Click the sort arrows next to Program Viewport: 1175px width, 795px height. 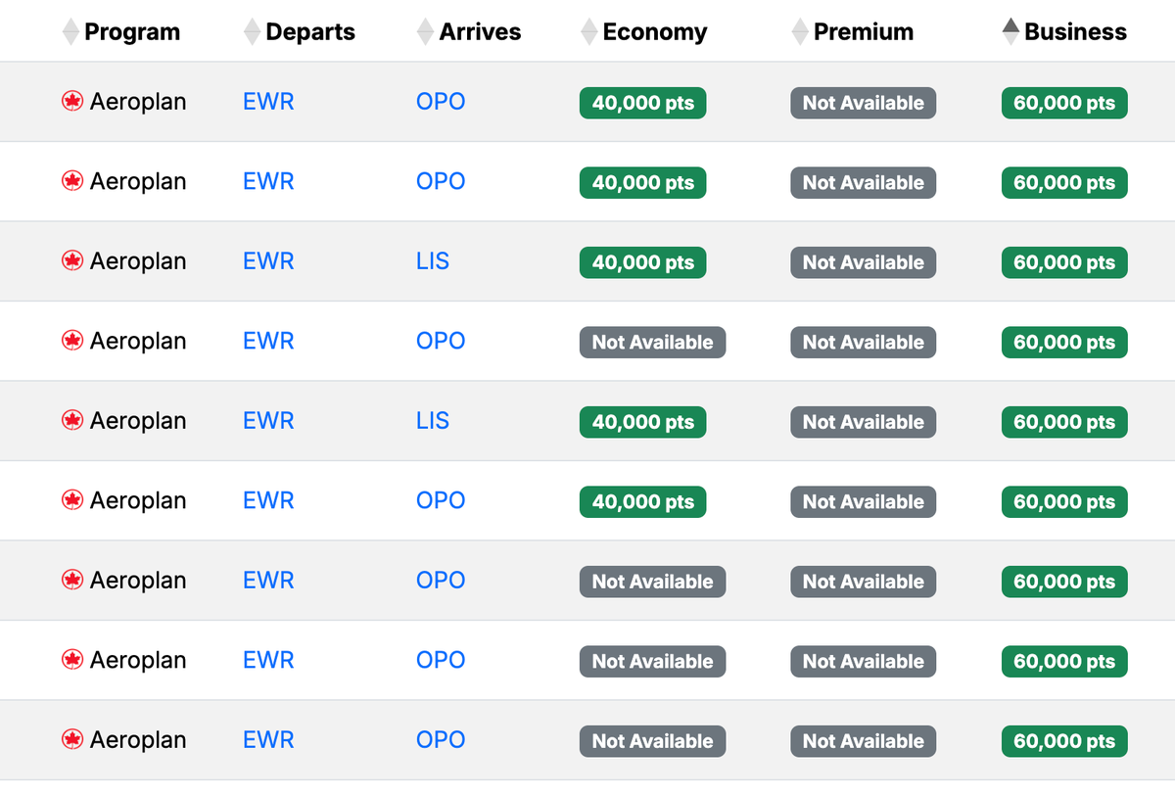click(x=70, y=30)
